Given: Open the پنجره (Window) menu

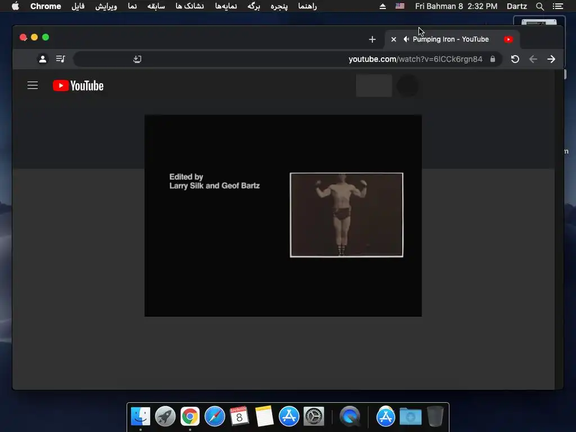Looking at the screenshot, I should click(x=279, y=6).
